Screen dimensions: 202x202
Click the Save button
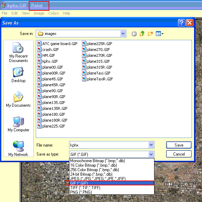coord(179,145)
